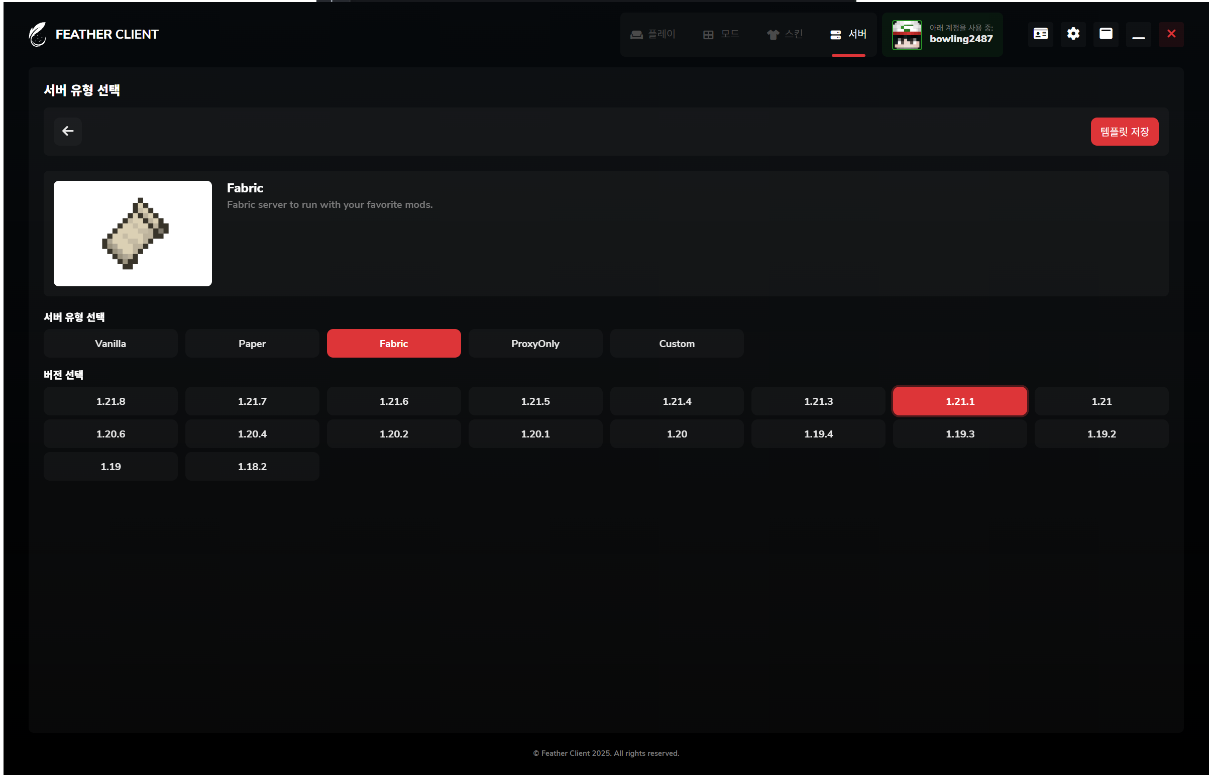Viewport: 1209px width, 775px height.
Task: Select Paper server type
Action: (252, 344)
